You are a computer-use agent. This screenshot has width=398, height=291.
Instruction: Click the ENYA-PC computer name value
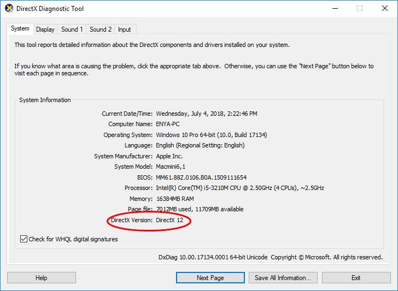[x=168, y=124]
